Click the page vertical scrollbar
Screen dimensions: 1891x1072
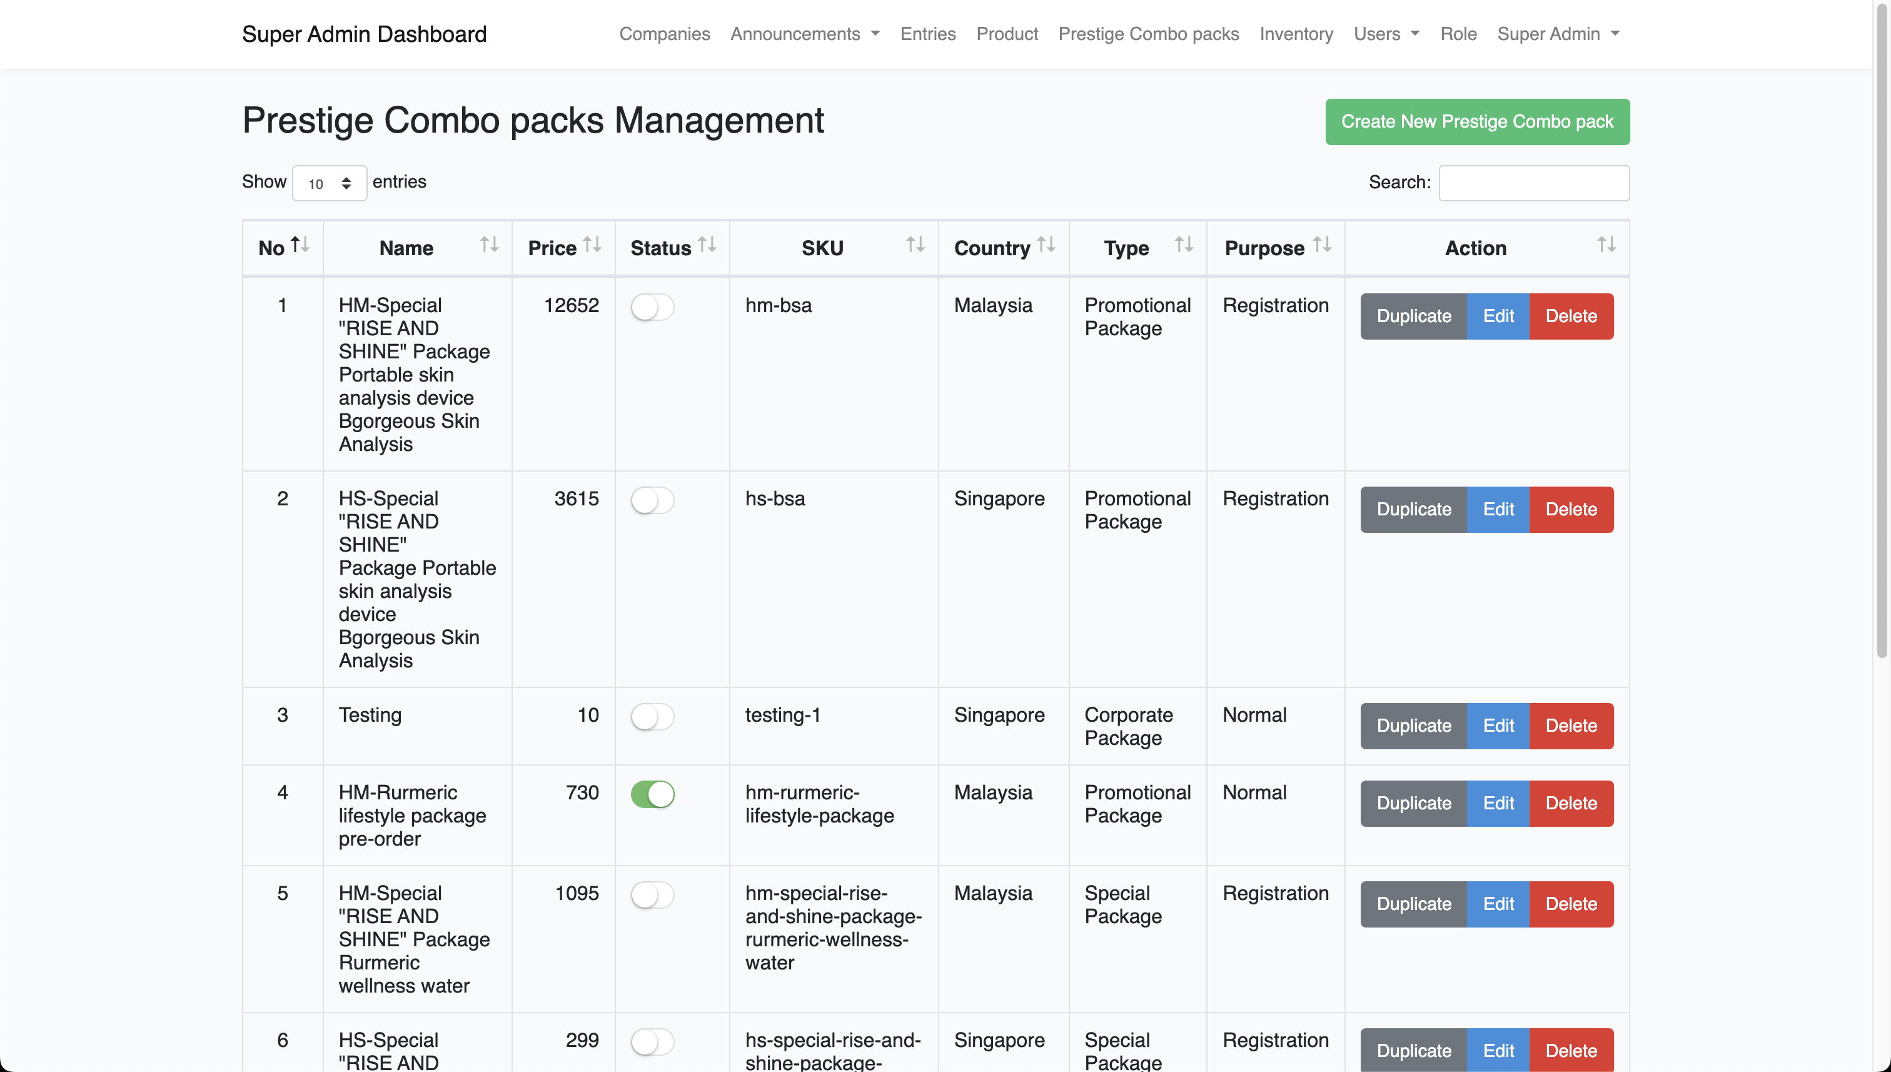coord(1882,331)
